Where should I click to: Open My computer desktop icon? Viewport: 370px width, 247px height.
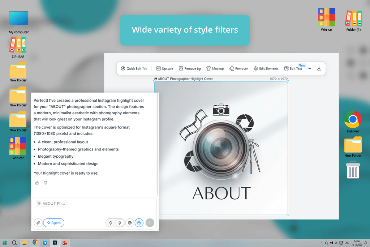tap(19, 22)
